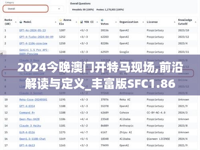Sort by License column arrows
This screenshot has height=150, width=200.
coord(174,22)
